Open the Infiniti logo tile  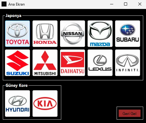127,63
